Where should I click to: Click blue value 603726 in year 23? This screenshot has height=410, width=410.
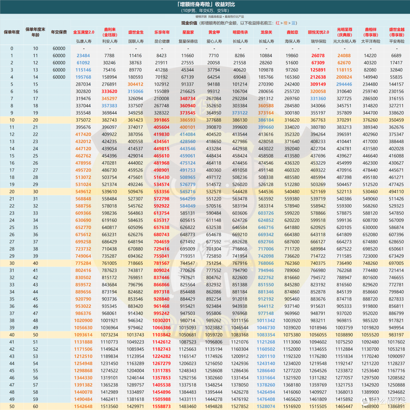266,213
